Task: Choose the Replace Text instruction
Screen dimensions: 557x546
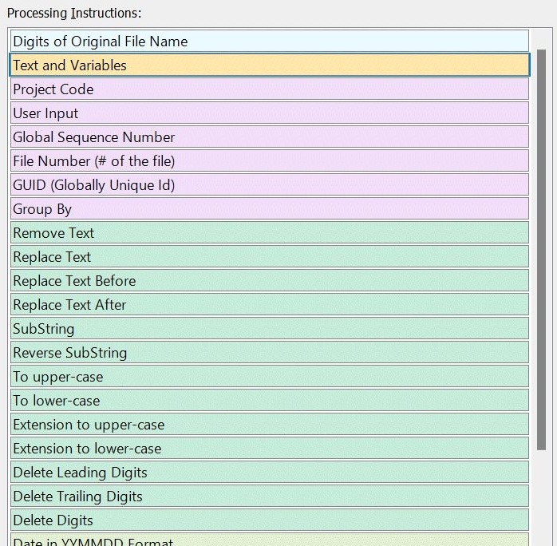Action: tap(270, 256)
